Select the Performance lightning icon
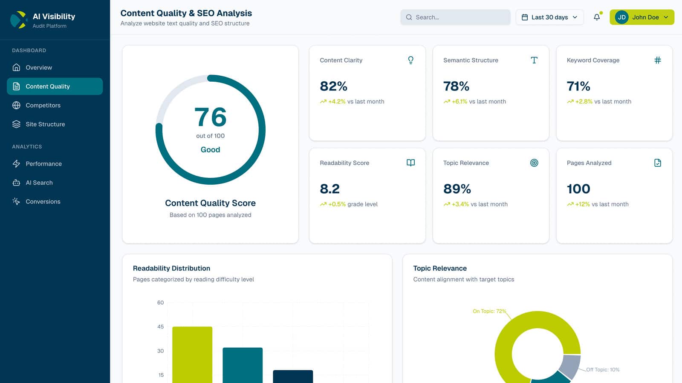 (16, 164)
